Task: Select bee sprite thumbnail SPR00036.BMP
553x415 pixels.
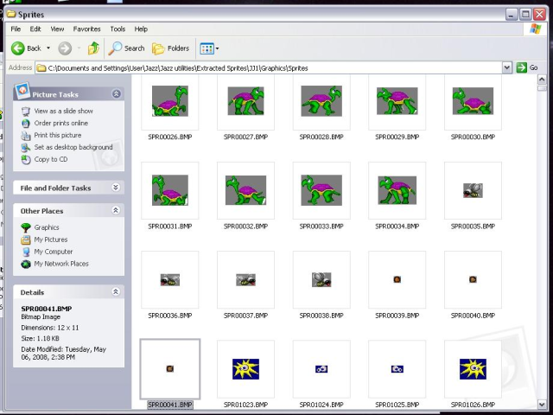Action: (x=170, y=279)
